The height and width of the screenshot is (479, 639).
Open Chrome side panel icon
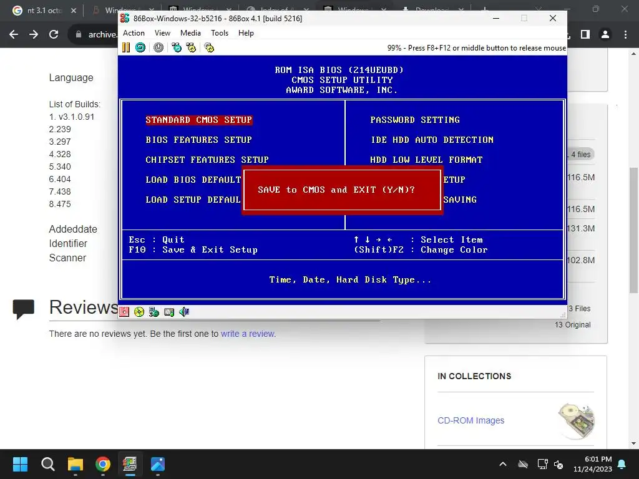coord(585,35)
